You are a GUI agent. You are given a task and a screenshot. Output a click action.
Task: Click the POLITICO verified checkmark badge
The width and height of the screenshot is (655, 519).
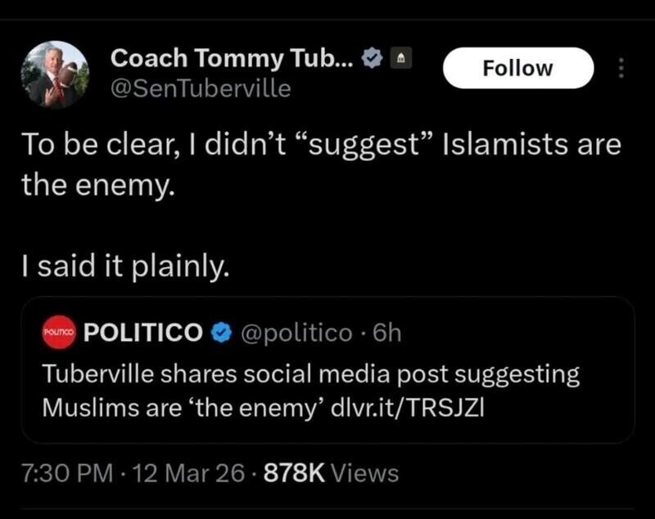[221, 332]
